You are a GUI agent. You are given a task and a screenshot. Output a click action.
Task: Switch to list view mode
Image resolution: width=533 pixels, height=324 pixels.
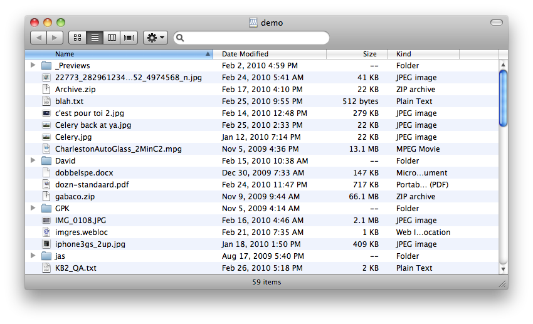coord(95,38)
